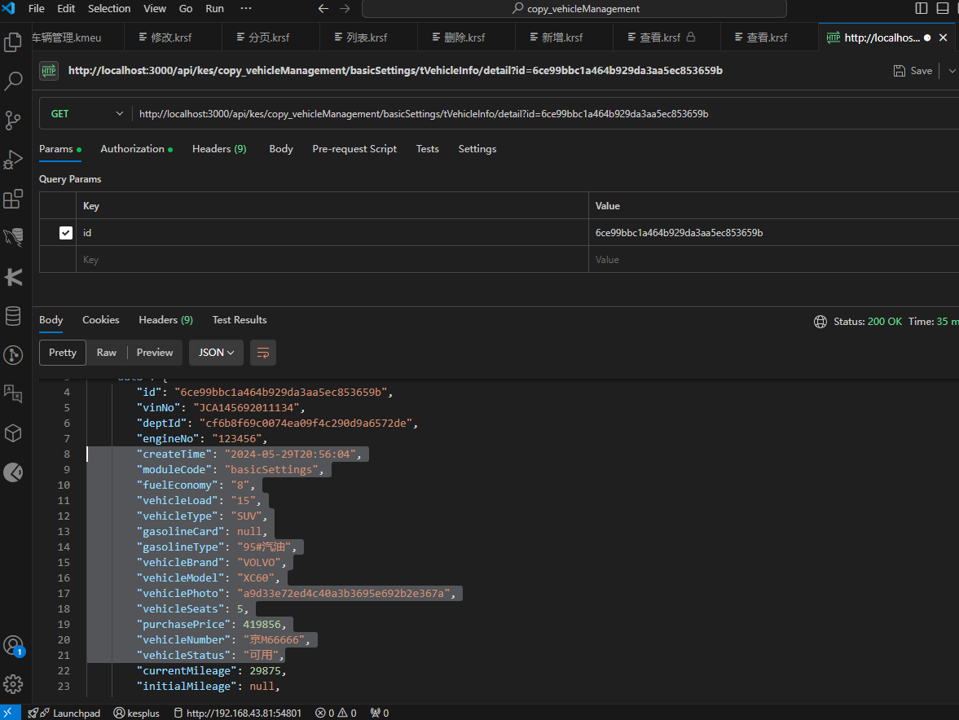Open the Database explorer icon
Screen dimensions: 959x720
click(12, 316)
